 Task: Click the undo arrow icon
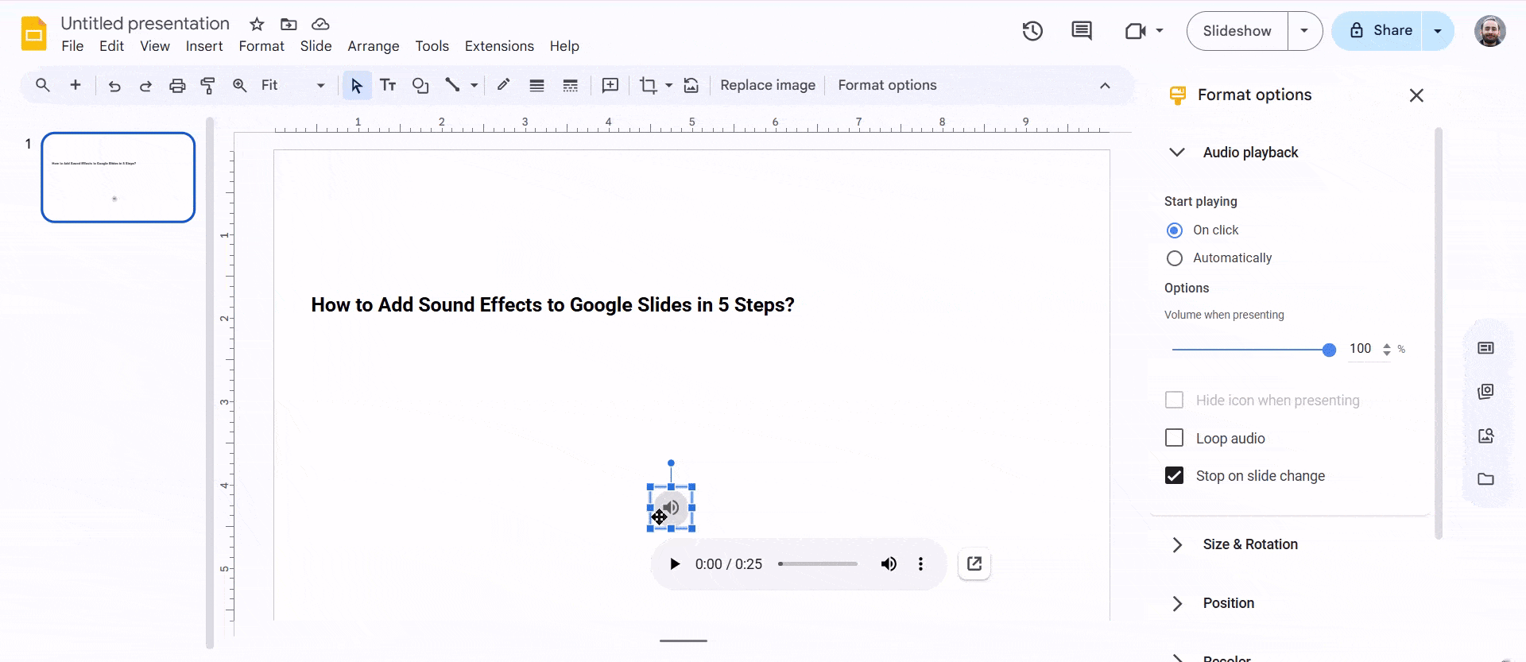tap(114, 86)
